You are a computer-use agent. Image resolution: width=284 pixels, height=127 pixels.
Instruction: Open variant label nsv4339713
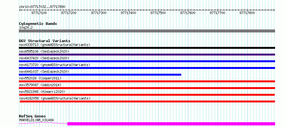55,45
